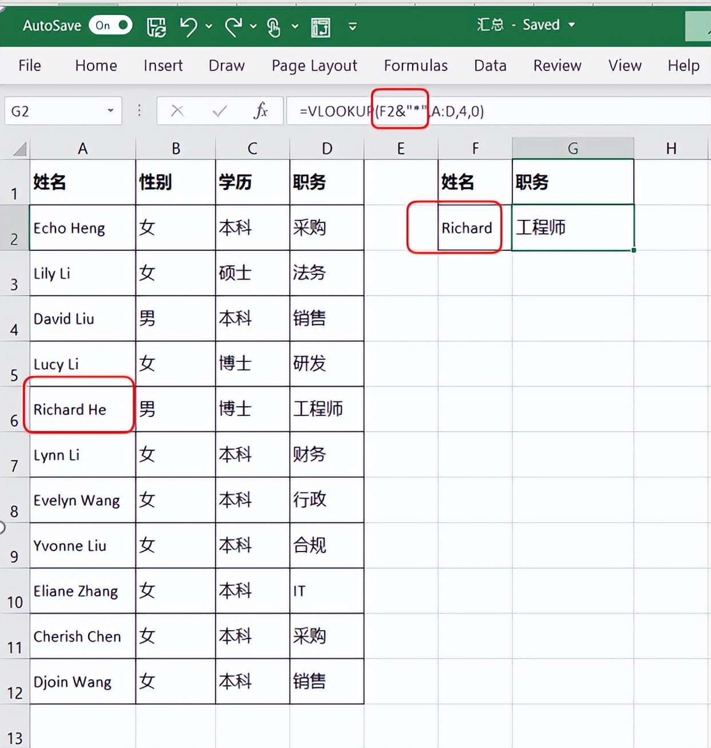Viewport: 711px width, 748px height.
Task: Select column F header
Action: pos(475,149)
